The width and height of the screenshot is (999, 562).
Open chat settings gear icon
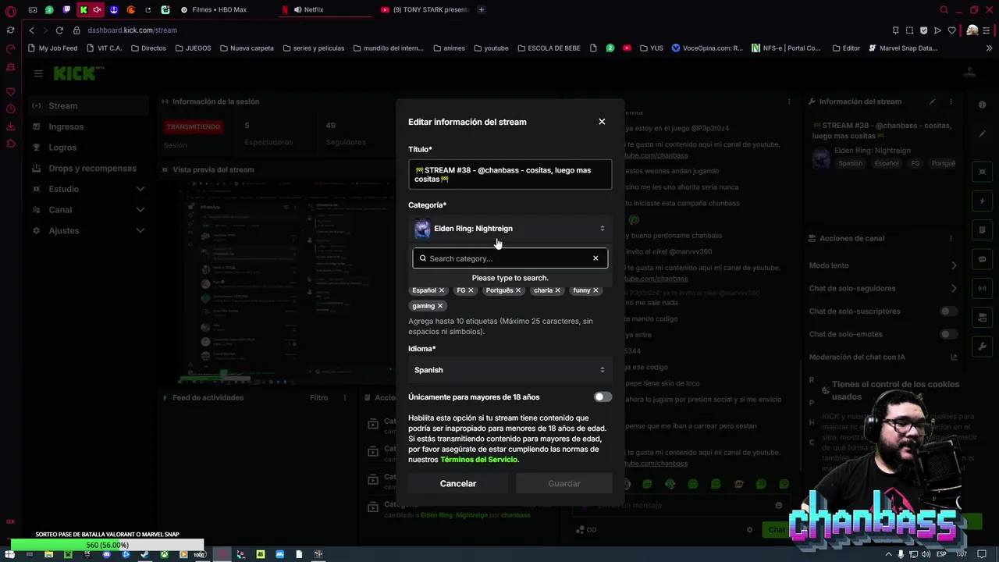749,530
